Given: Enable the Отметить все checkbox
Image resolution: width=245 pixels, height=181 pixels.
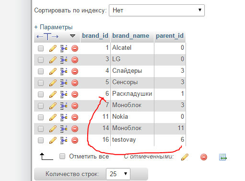Looking at the screenshot, I should (62, 156).
